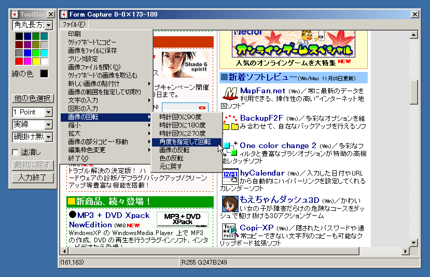Image resolution: width=430 pixels, height=277 pixels.
Task: Select 時計回りに180度 rotation
Action: click(187, 125)
